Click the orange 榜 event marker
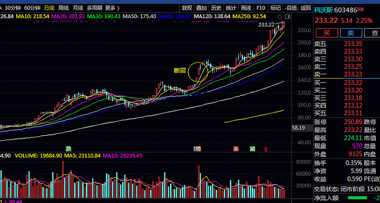 tap(198, 149)
